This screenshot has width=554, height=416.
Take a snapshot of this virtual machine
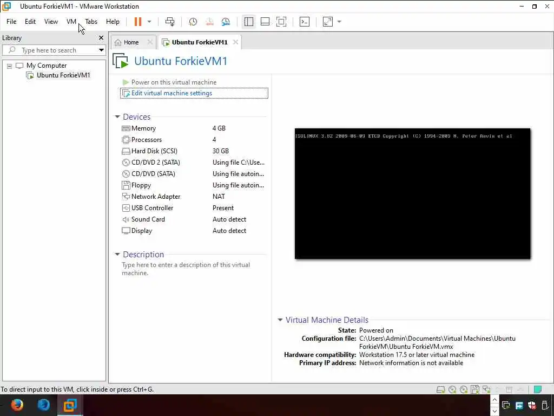[193, 22]
